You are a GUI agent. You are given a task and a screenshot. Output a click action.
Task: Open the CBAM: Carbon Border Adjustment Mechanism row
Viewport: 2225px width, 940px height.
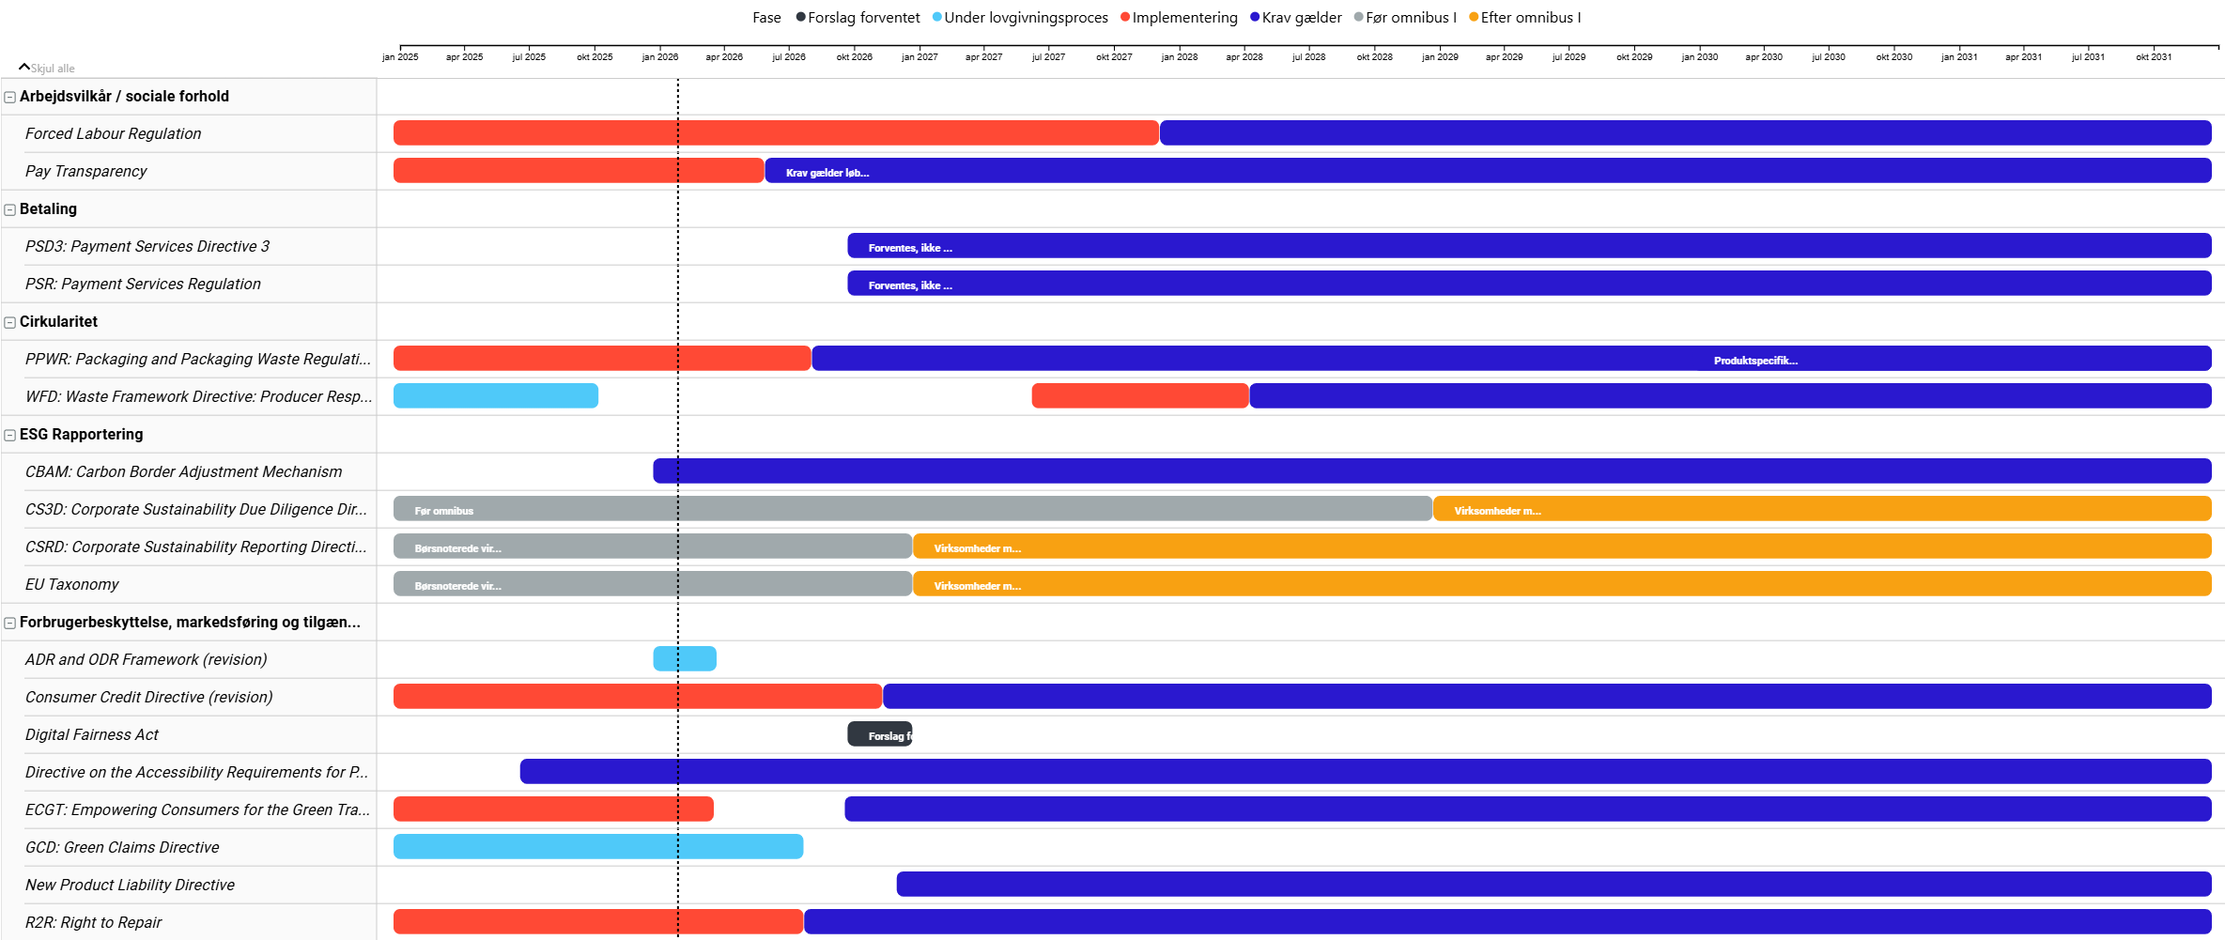(183, 471)
